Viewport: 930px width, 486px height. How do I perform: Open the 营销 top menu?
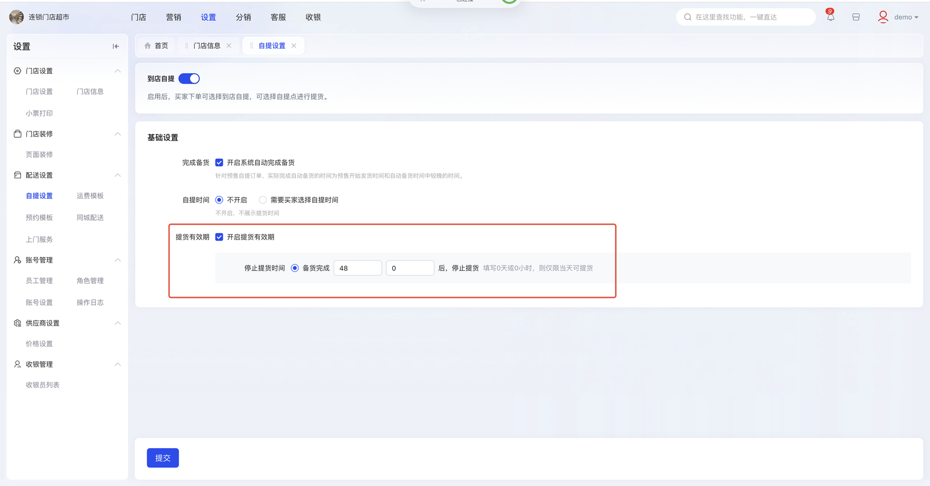pyautogui.click(x=173, y=17)
